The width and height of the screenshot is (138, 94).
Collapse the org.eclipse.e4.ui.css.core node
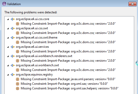tap(8, 19)
